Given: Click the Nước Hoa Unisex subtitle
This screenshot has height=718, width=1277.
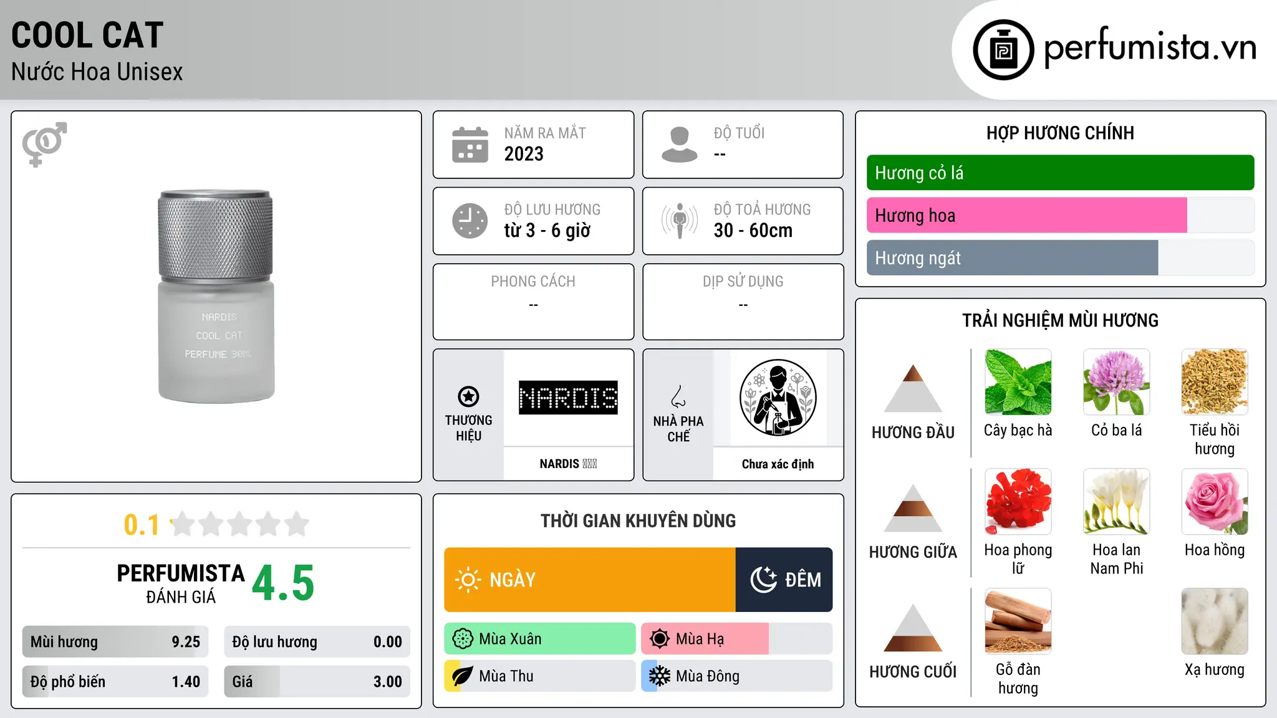Looking at the screenshot, I should [x=97, y=72].
